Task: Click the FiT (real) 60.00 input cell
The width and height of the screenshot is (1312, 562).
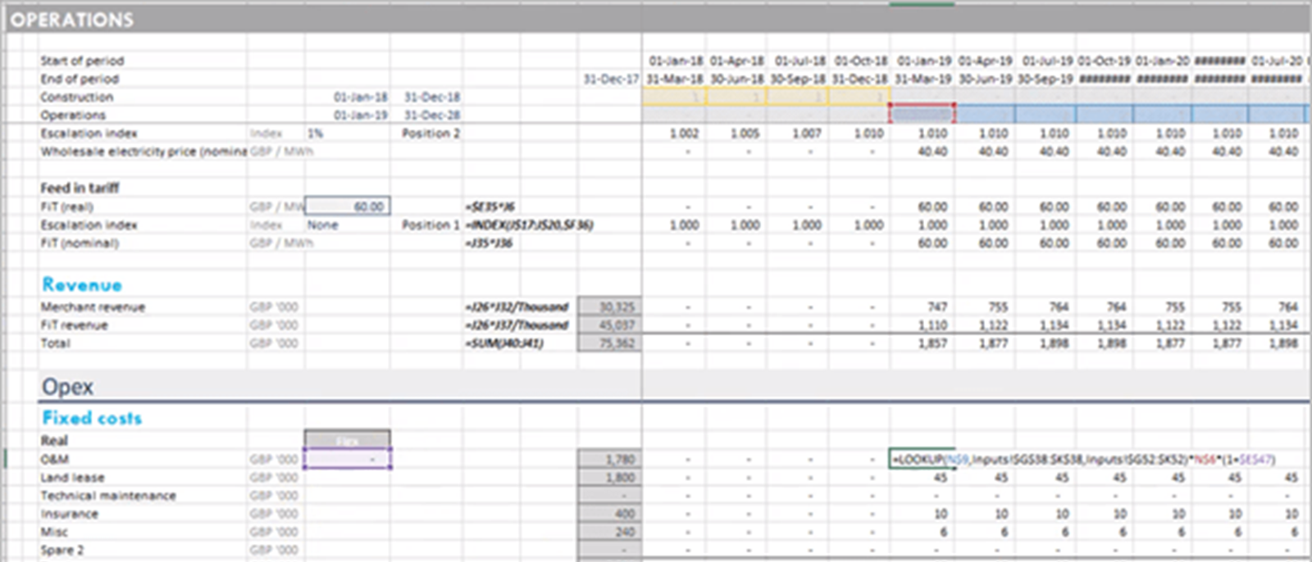Action: coord(348,206)
